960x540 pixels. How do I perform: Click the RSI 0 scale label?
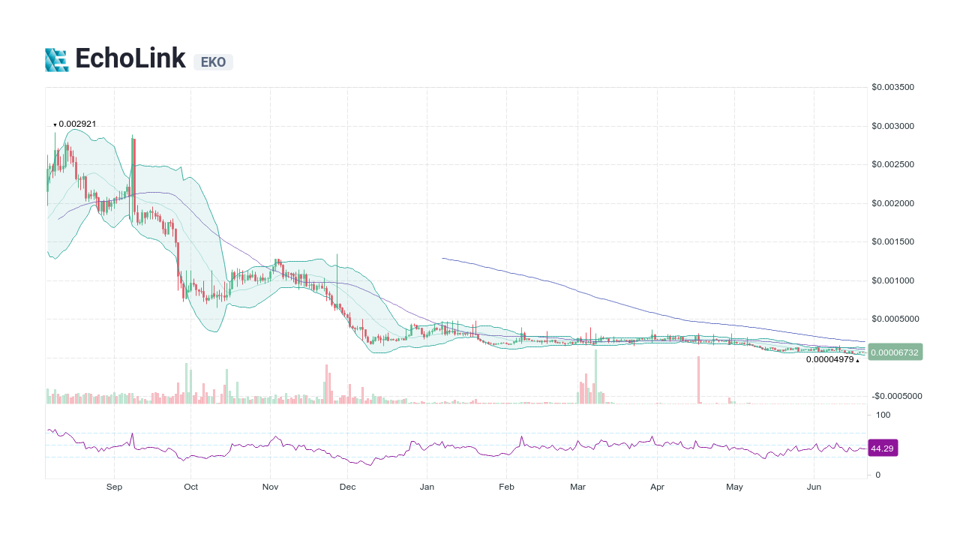(x=877, y=474)
